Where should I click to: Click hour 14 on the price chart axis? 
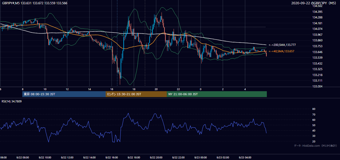click(89, 89)
